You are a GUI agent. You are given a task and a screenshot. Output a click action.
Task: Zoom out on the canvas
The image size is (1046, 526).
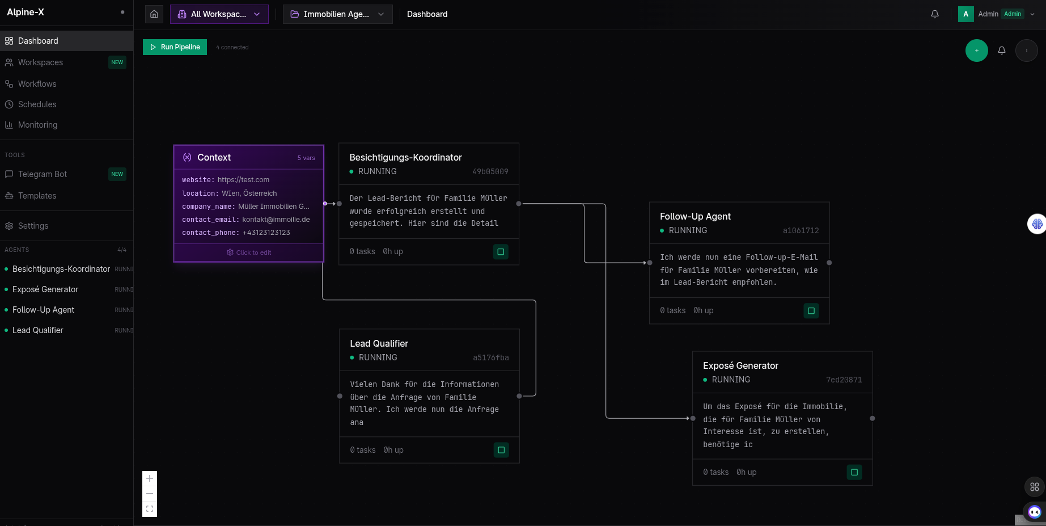coord(150,494)
